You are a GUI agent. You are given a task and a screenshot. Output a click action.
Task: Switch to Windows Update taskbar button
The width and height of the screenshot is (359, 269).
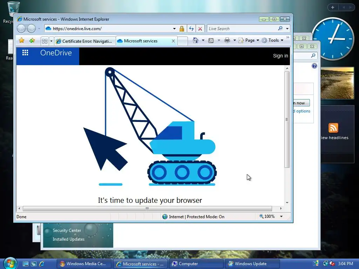pos(252,264)
